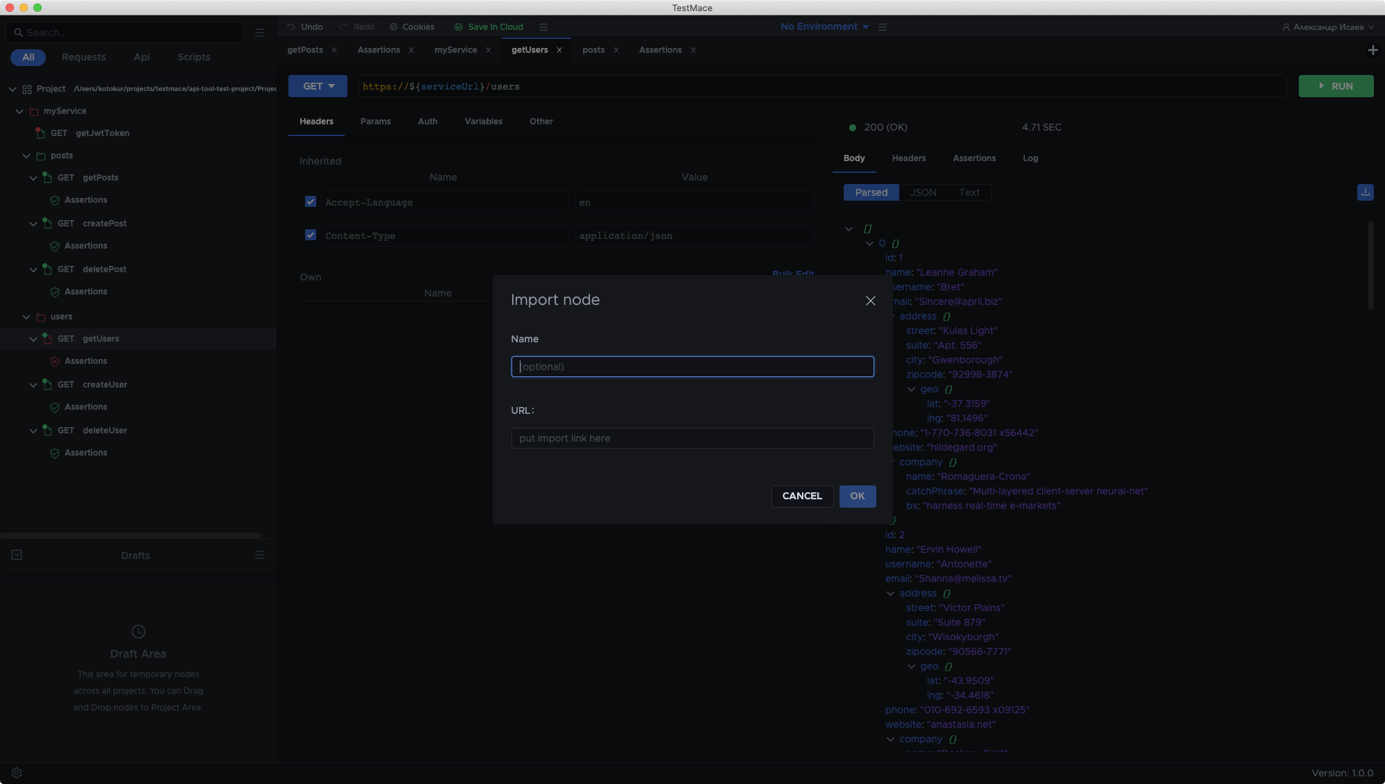
Task: Open the Drafts panel menu icon
Action: point(260,555)
